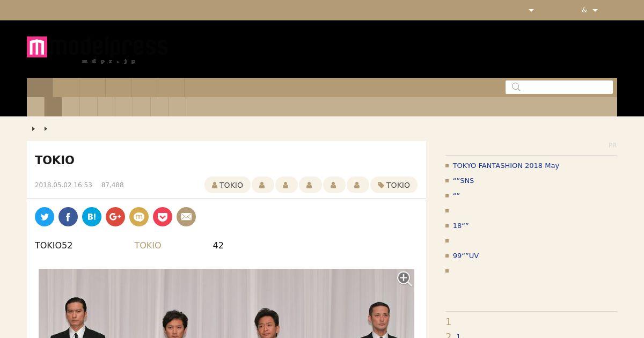Open the dropdown arrow beside the & label
644x338 pixels.
(595, 10)
